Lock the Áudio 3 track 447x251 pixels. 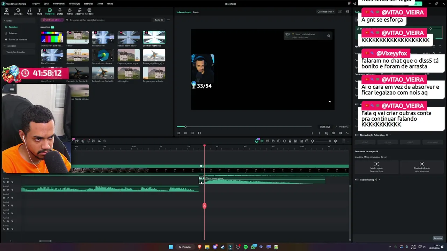(x=4, y=198)
